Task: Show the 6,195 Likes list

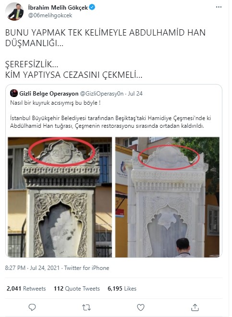Action: pos(122,289)
